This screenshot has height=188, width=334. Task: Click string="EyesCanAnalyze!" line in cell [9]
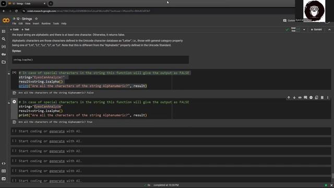42,77
